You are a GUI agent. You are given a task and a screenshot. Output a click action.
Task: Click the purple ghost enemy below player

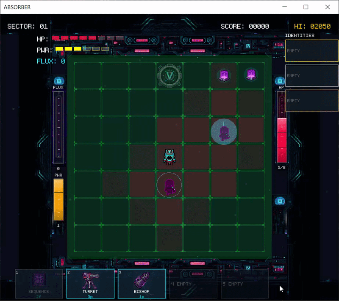(x=169, y=185)
